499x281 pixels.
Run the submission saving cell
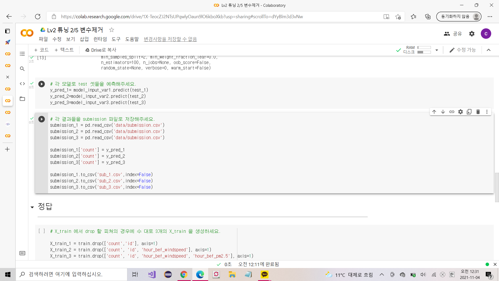[42, 119]
